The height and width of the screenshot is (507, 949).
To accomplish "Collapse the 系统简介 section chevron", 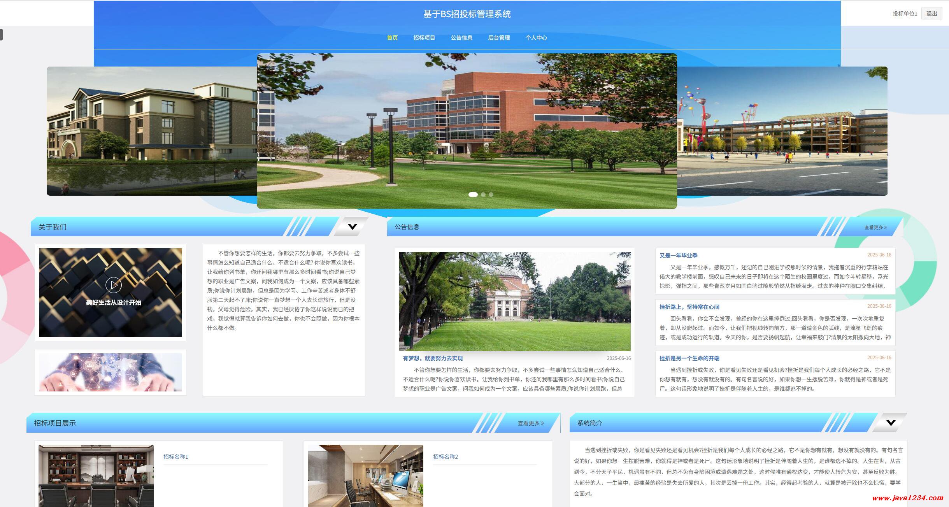I will click(x=891, y=423).
